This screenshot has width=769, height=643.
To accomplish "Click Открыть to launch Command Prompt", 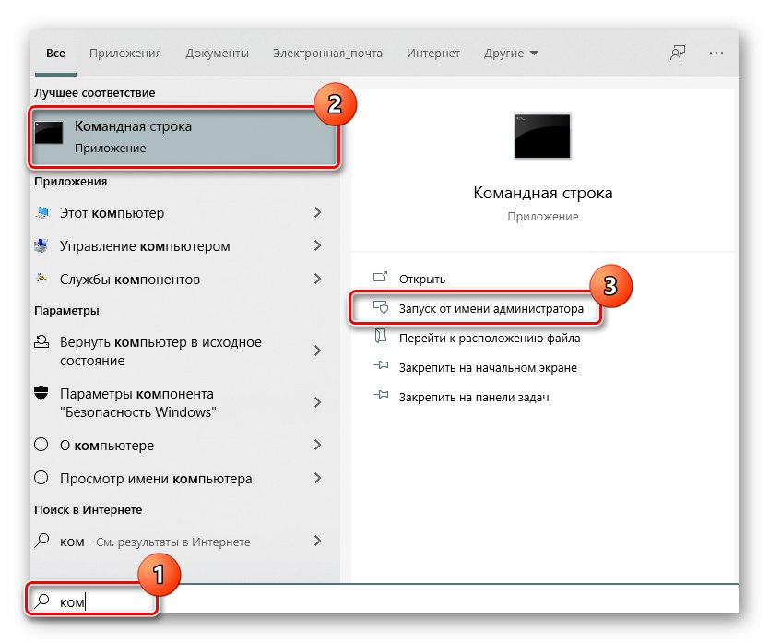I will 421,279.
